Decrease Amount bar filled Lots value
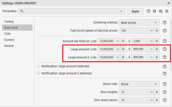Viewport: 172px width, 107px height. tap(118, 41)
